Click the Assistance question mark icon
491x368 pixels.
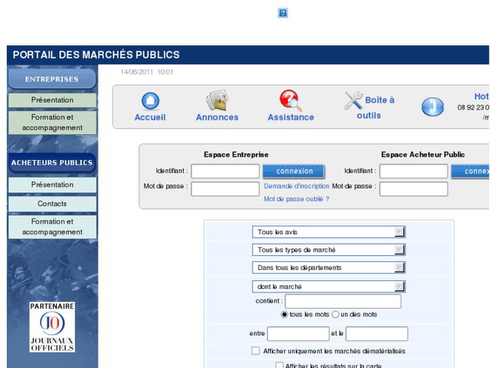click(x=290, y=101)
